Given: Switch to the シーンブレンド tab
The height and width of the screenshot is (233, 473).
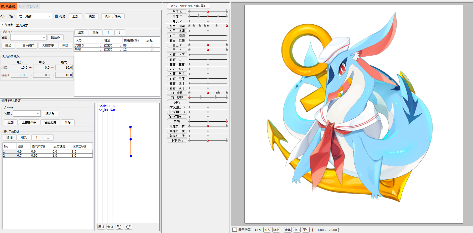Looking at the screenshot, I should pos(28,7).
